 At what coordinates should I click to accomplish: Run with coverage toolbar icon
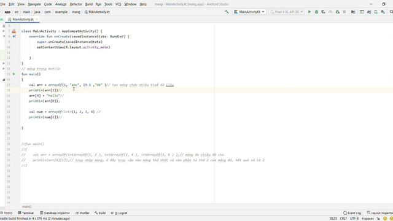(x=324, y=12)
